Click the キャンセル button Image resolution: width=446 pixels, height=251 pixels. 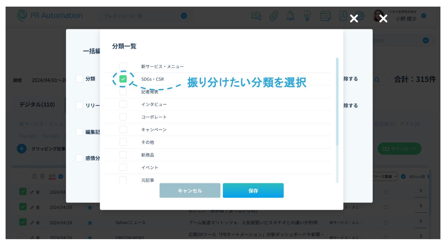coord(190,190)
